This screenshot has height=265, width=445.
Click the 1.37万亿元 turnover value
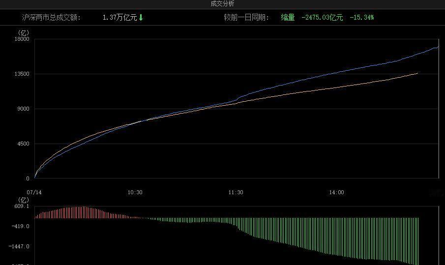[120, 18]
